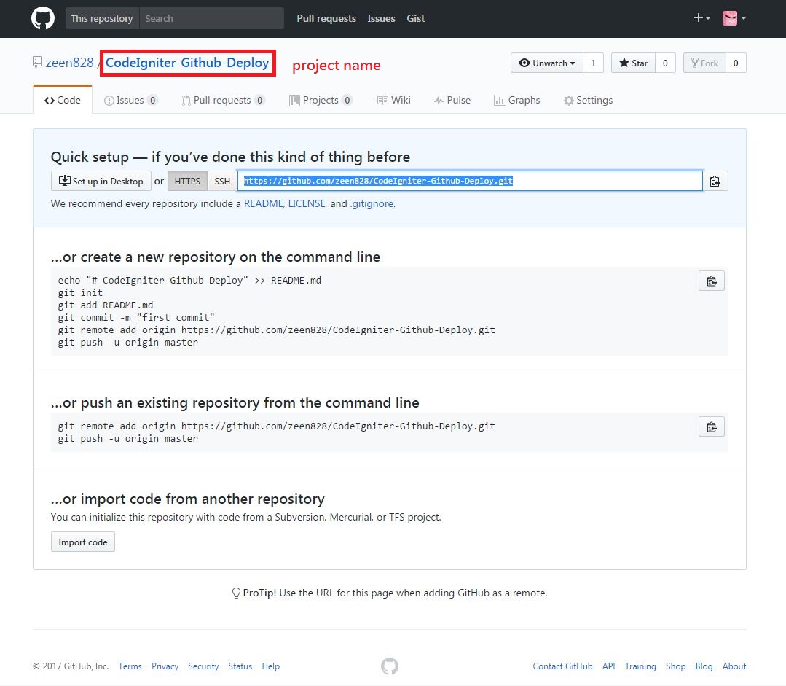
Task: Switch to the repository Pull requests tab
Action: (223, 100)
